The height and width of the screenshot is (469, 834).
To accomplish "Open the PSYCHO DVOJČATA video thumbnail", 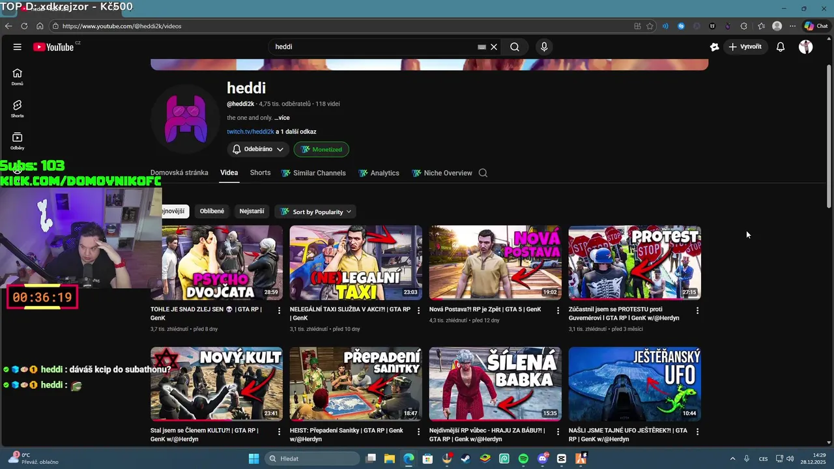I will point(217,263).
